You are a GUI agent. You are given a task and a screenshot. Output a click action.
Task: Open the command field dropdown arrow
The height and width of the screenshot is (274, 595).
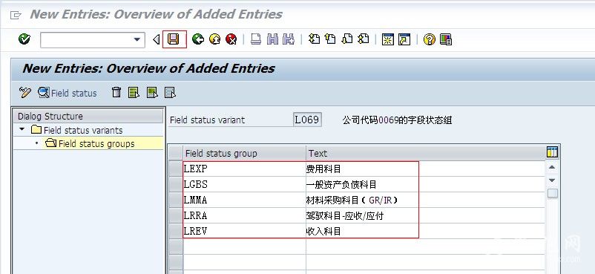click(137, 39)
